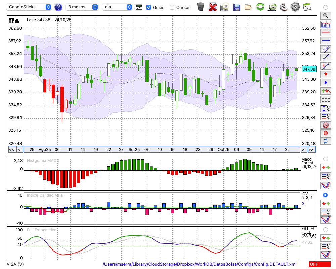Click ICV panel oscillator curve button

pyautogui.click(x=326, y=220)
